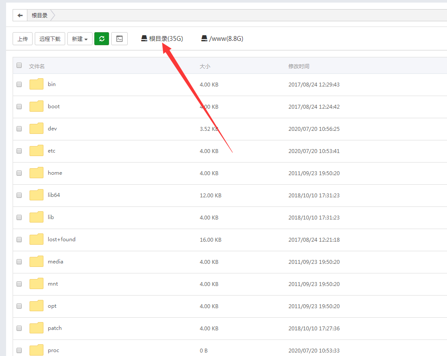Open folder name link bin
Screen dimensions: 447x356
(x=52, y=84)
